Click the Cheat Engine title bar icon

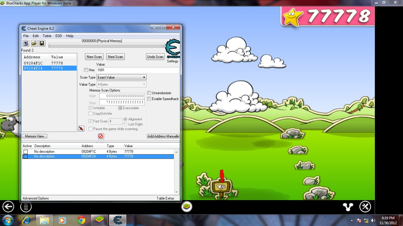point(24,28)
